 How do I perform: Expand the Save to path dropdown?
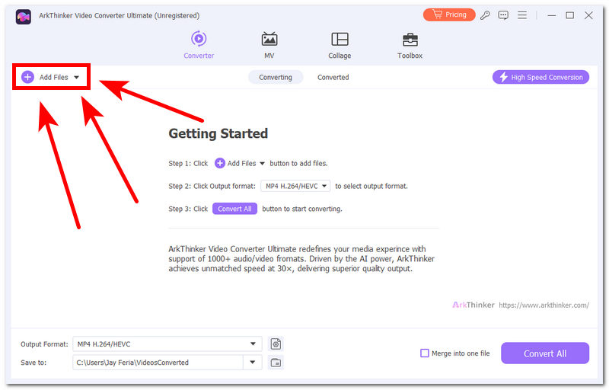point(253,363)
